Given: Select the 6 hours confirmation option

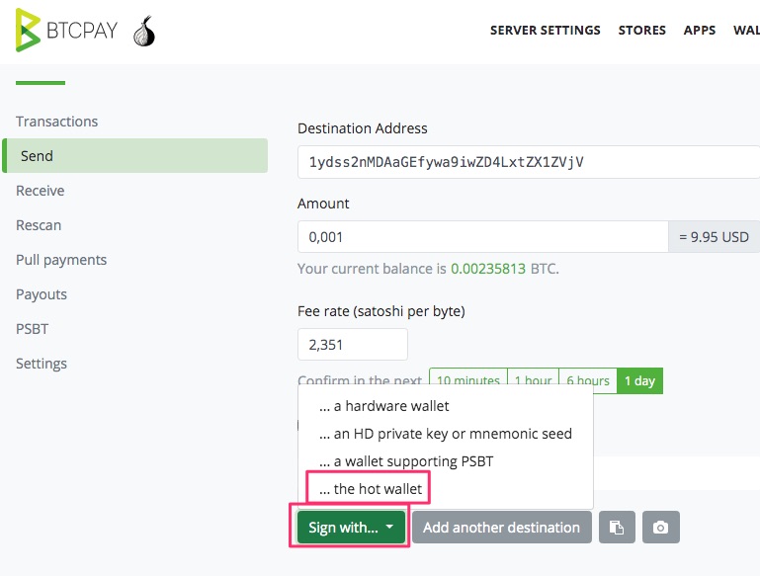Looking at the screenshot, I should point(588,378).
